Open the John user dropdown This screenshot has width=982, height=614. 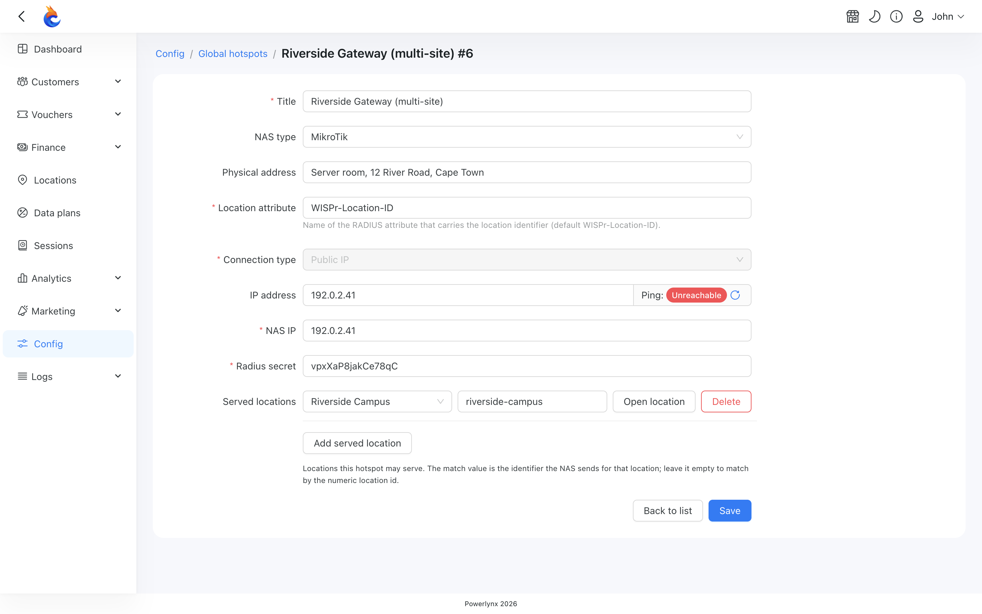point(948,17)
